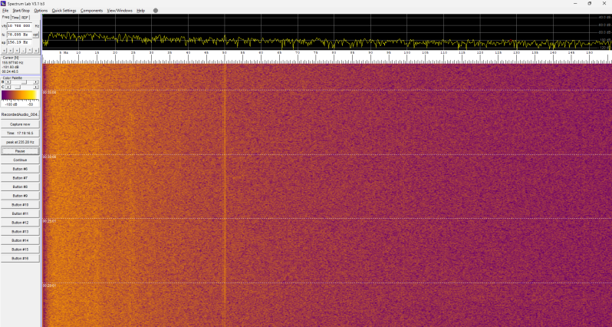The image size is (612, 327).
Task: Click Button #7
Action: pos(20,178)
